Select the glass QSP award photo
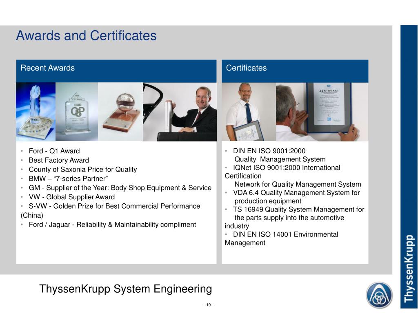This screenshot has width=418, height=313. [77, 112]
